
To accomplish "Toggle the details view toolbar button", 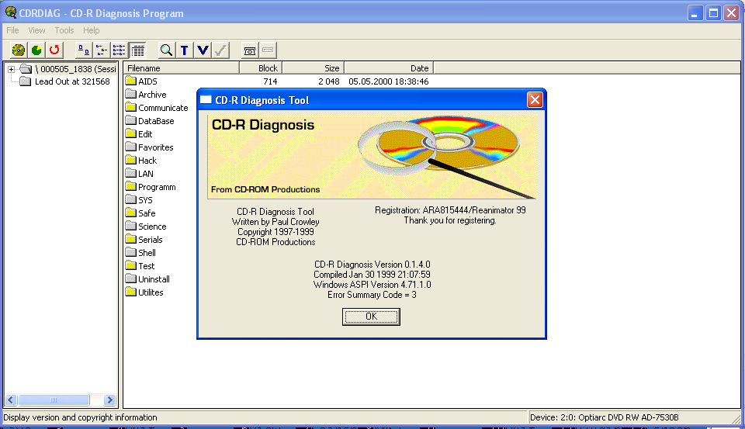I will click(137, 50).
